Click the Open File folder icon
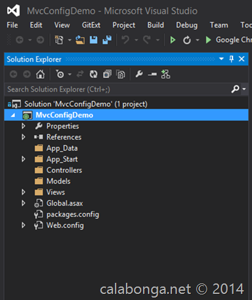Image resolution: width=252 pixels, height=300 pixels. coord(80,40)
